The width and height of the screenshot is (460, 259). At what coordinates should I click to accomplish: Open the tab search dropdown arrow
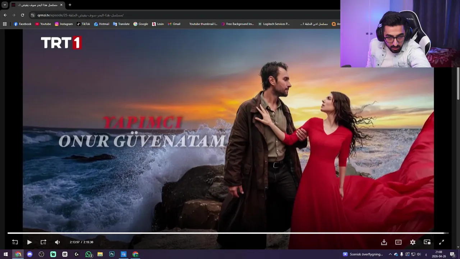click(5, 5)
